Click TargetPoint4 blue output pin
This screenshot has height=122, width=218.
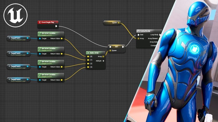[x=28, y=79]
